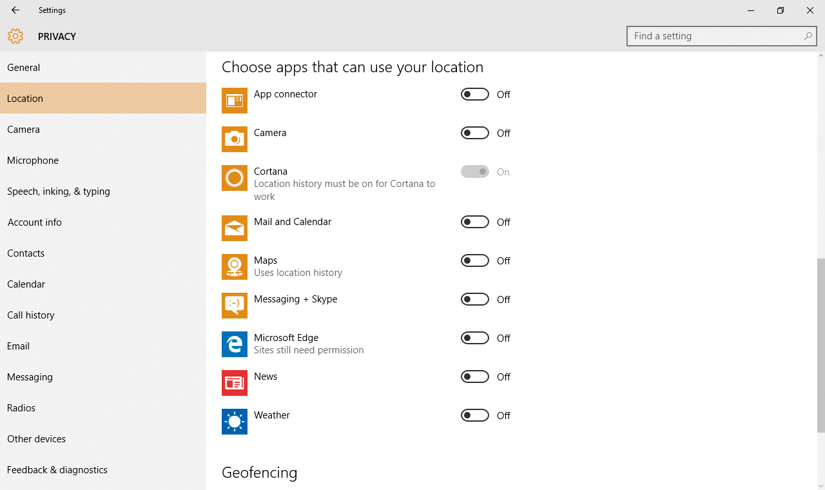Click 'Choose apps that can use your location' heading

pyautogui.click(x=353, y=67)
